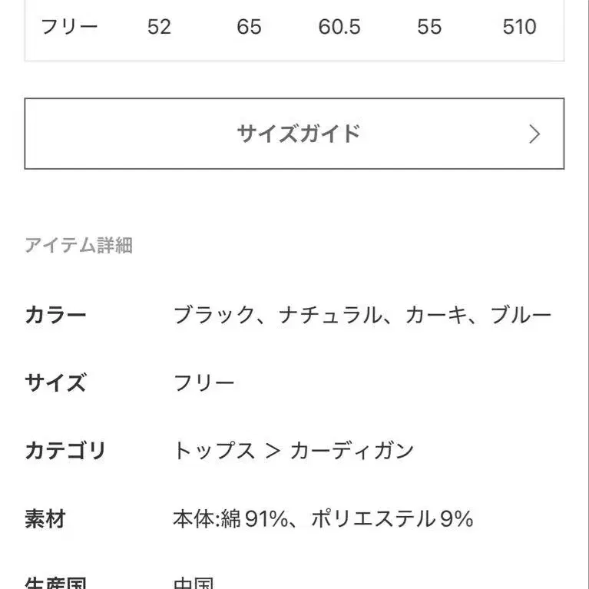Tap the chevron arrow on サイズガイド

[x=535, y=134]
